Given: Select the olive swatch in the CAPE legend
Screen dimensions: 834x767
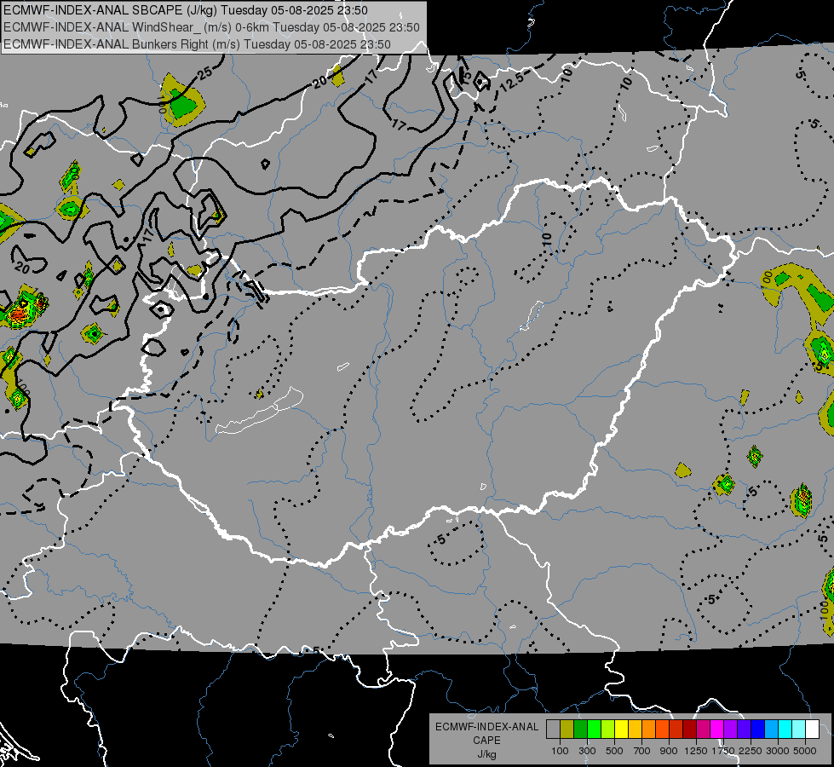Looking at the screenshot, I should pos(567,730).
